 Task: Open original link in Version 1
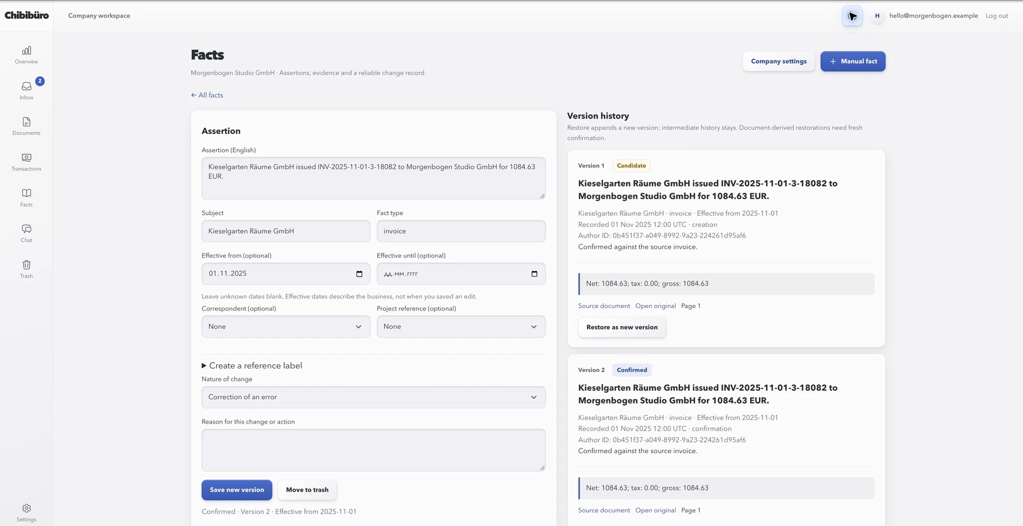pos(656,306)
